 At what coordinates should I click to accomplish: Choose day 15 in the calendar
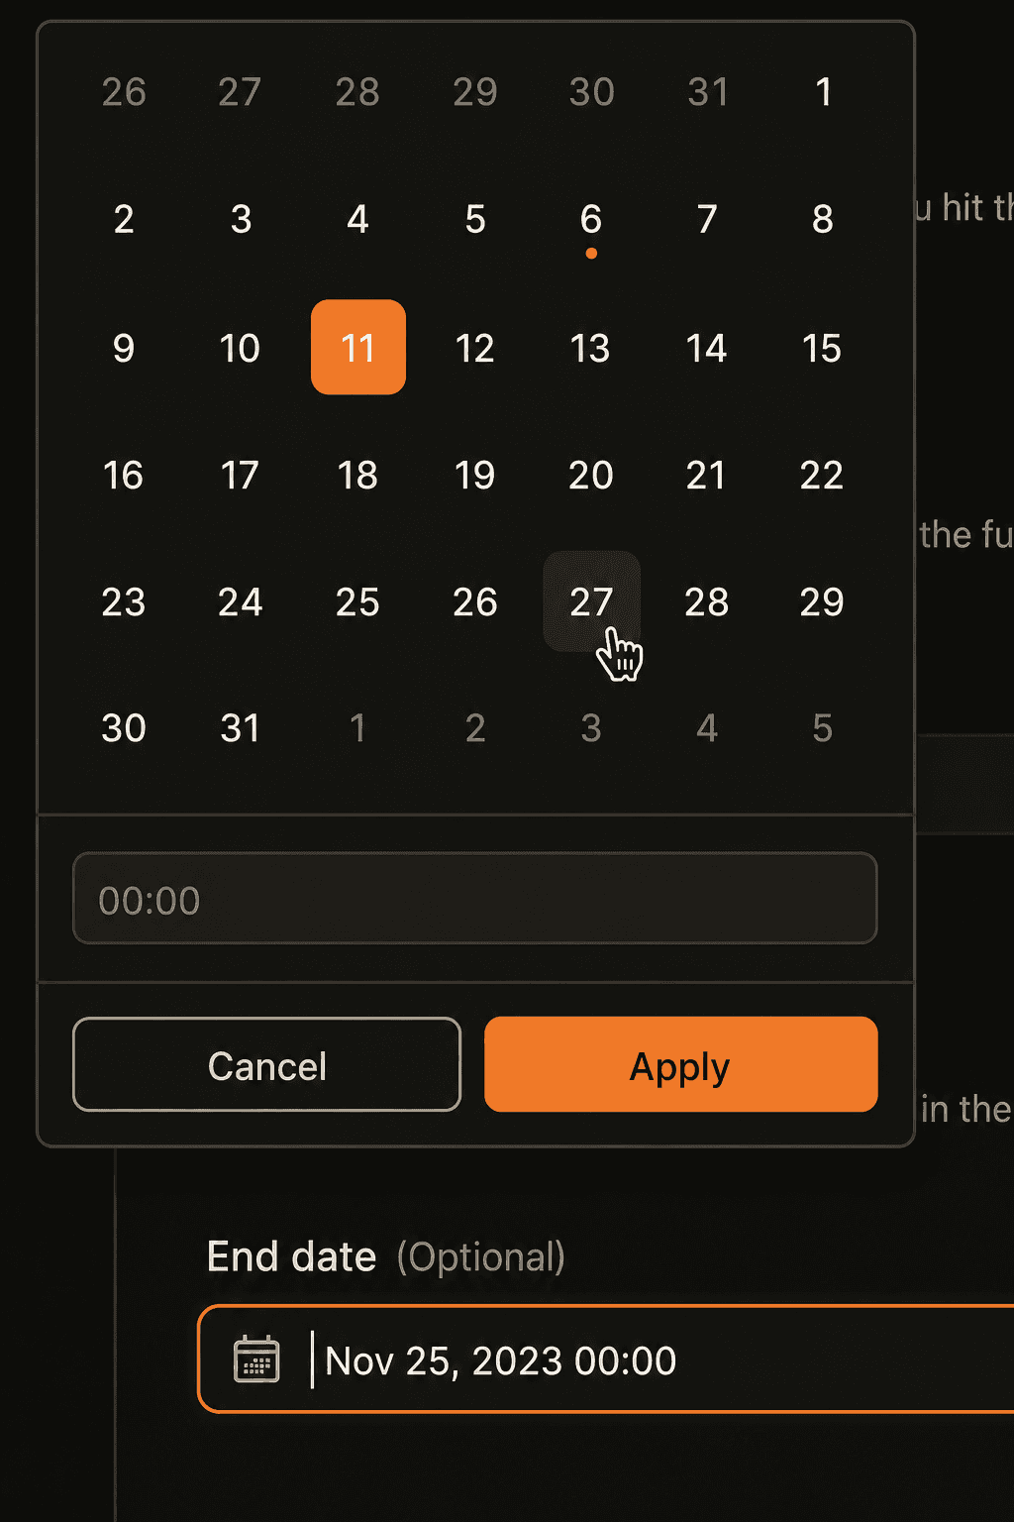click(822, 348)
